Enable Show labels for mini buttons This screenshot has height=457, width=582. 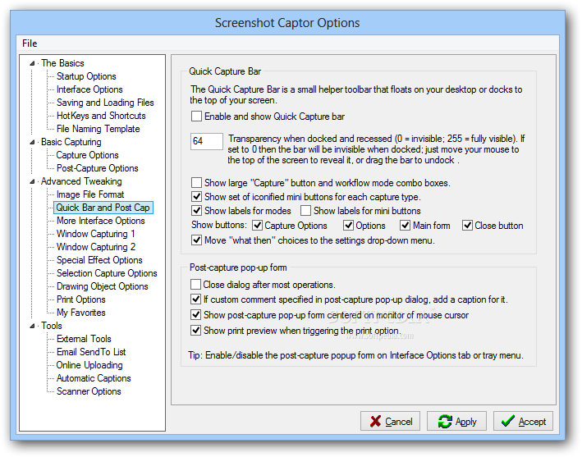pos(305,211)
